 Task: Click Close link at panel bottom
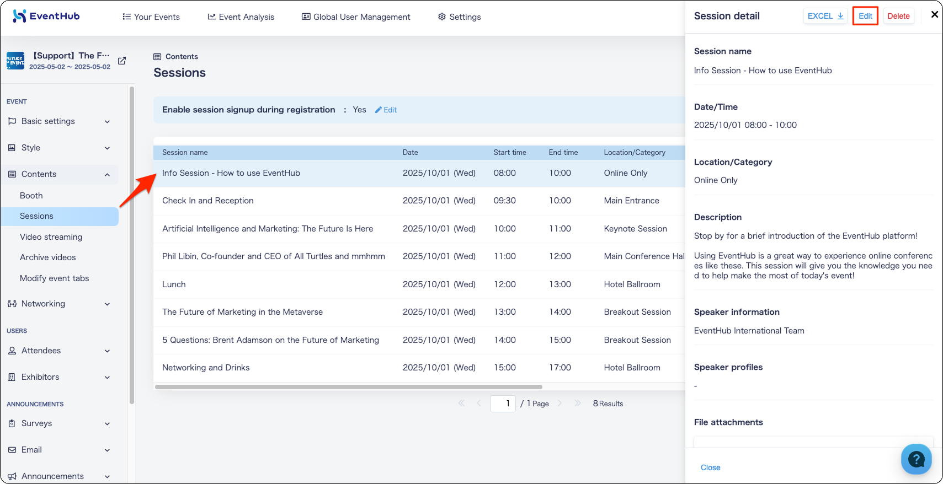click(x=710, y=467)
